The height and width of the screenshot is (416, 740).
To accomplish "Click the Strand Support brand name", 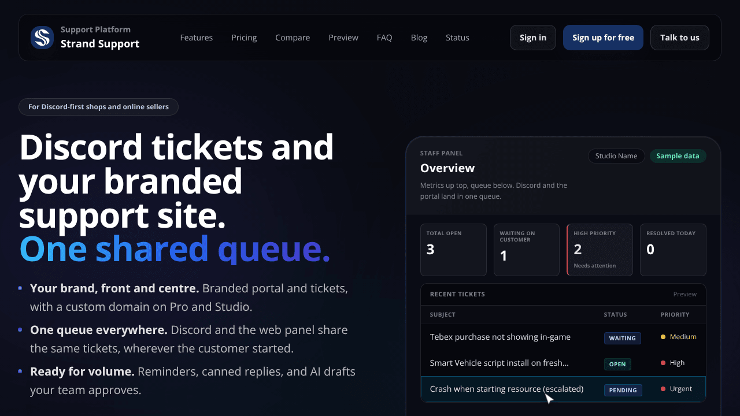I will coord(100,44).
